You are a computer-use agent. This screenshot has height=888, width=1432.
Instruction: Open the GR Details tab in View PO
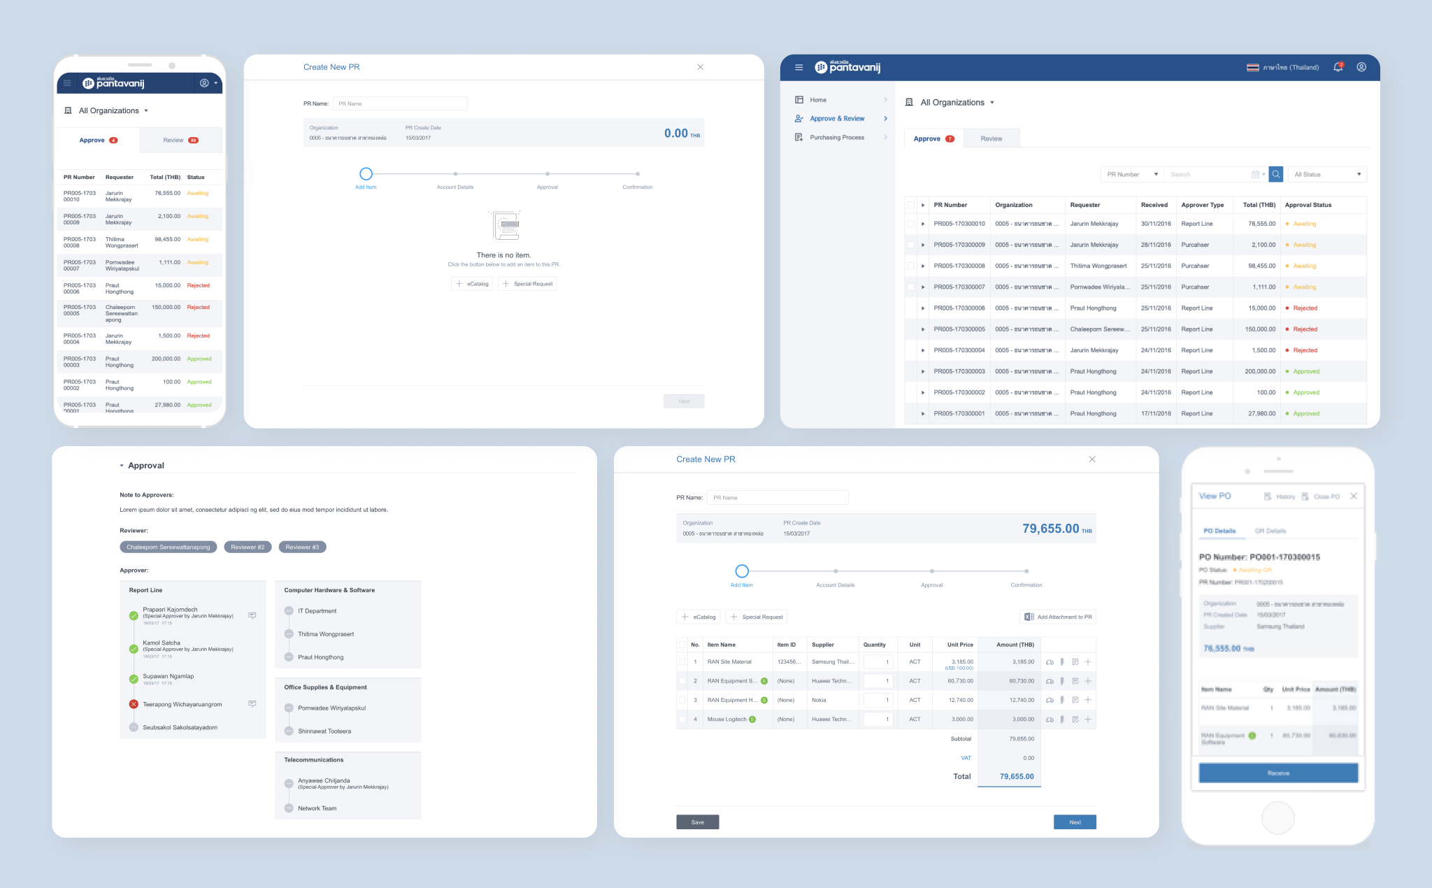[1270, 531]
